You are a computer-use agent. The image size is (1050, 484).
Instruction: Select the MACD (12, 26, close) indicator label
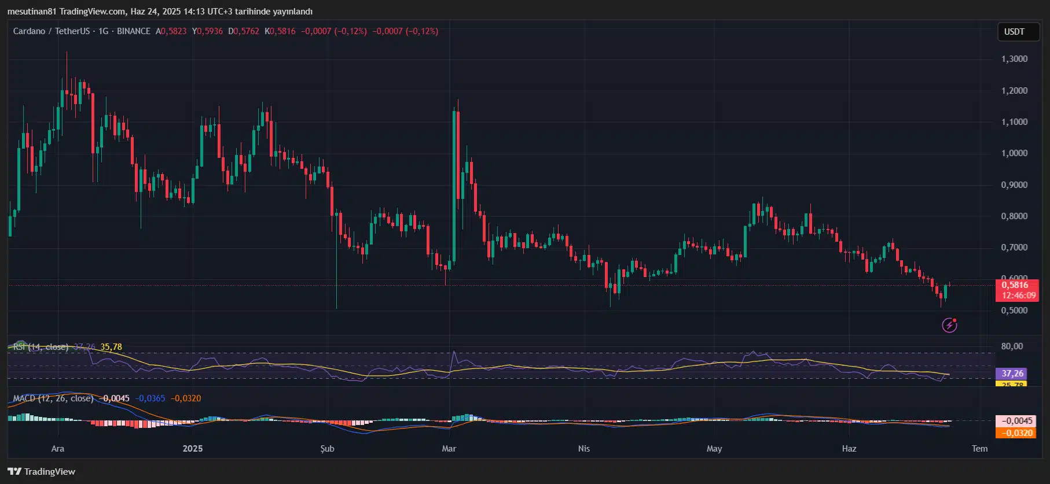53,398
